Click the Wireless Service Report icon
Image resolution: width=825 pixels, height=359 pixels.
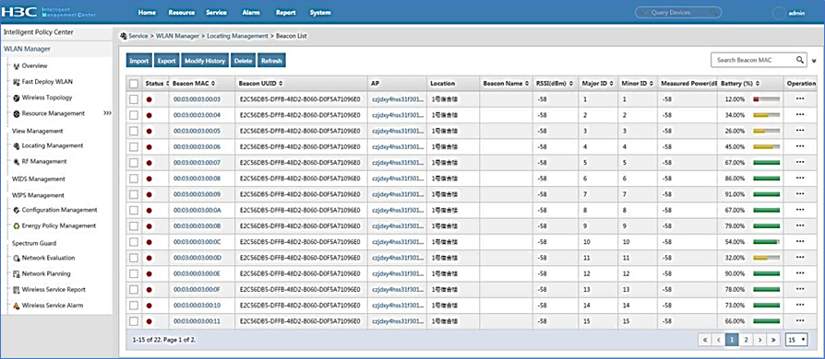click(x=17, y=290)
